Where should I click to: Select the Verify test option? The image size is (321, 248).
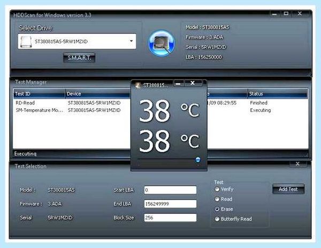(224, 189)
